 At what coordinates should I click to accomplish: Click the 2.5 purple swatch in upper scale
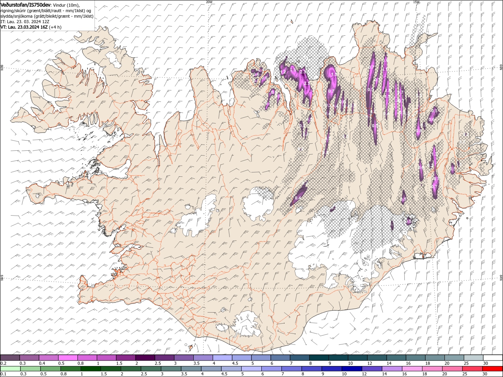pos(164,358)
